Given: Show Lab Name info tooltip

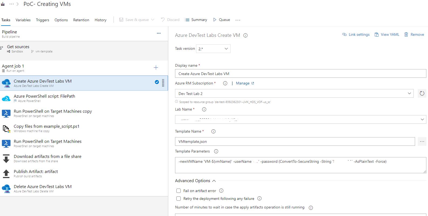Looking at the screenshot, I should pos(204,109).
